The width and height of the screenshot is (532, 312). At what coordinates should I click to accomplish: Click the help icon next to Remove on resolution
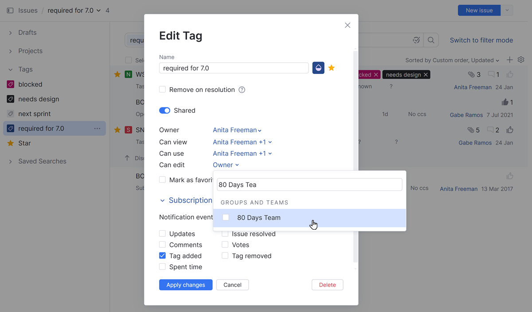pyautogui.click(x=242, y=90)
